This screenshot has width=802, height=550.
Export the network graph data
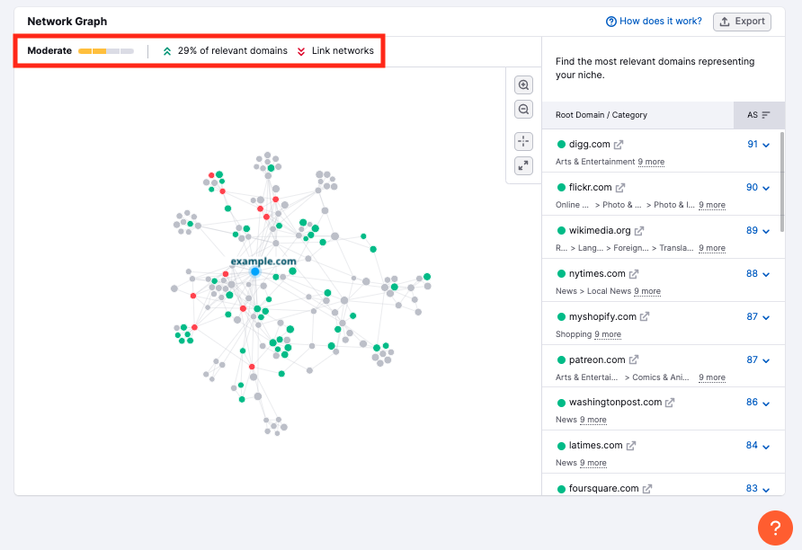742,22
